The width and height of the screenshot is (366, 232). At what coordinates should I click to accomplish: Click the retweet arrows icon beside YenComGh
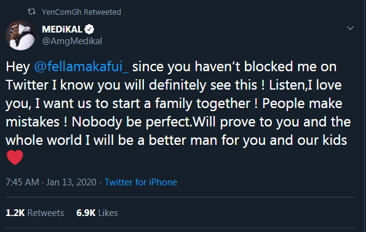coord(31,12)
